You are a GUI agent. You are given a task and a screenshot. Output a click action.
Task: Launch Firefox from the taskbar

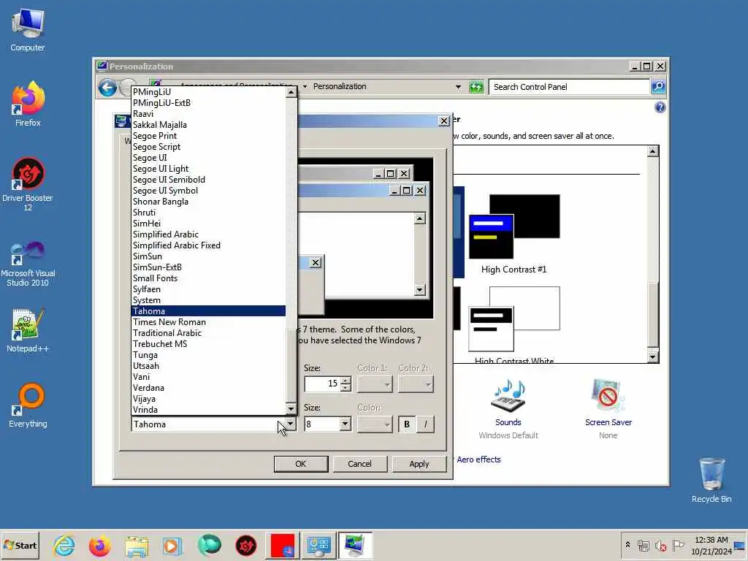(x=99, y=546)
